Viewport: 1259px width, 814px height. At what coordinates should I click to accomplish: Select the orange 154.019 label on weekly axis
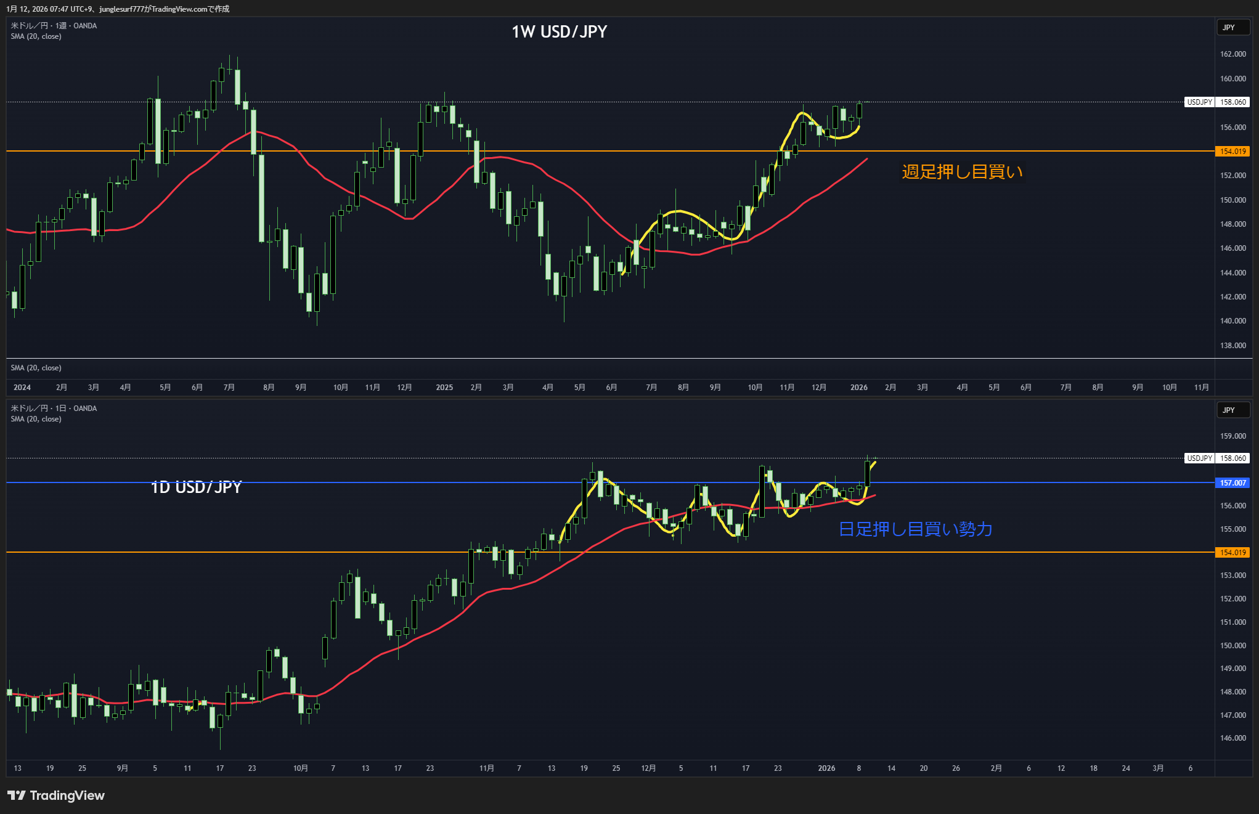tap(1233, 152)
